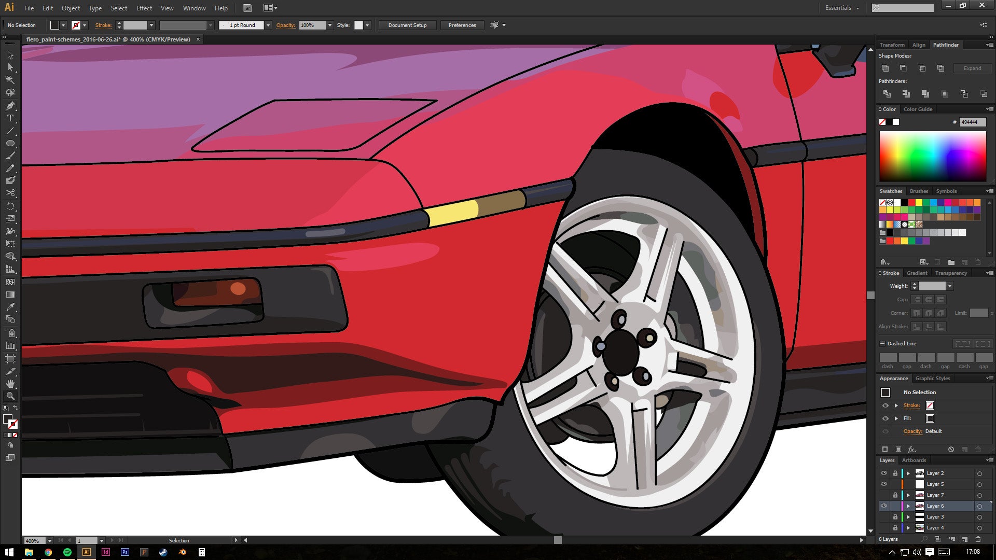Select the Line Segment tool
This screenshot has height=560, width=996.
click(x=10, y=131)
